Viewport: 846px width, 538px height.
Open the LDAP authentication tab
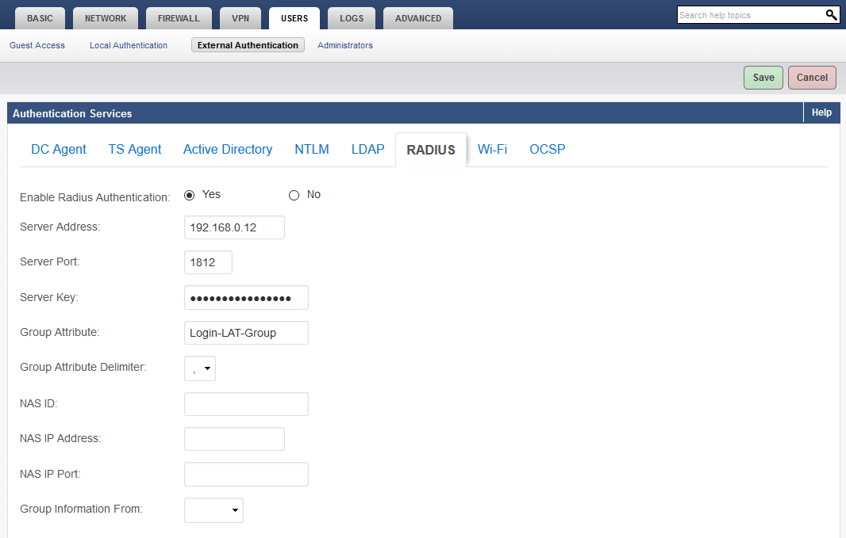tap(367, 149)
